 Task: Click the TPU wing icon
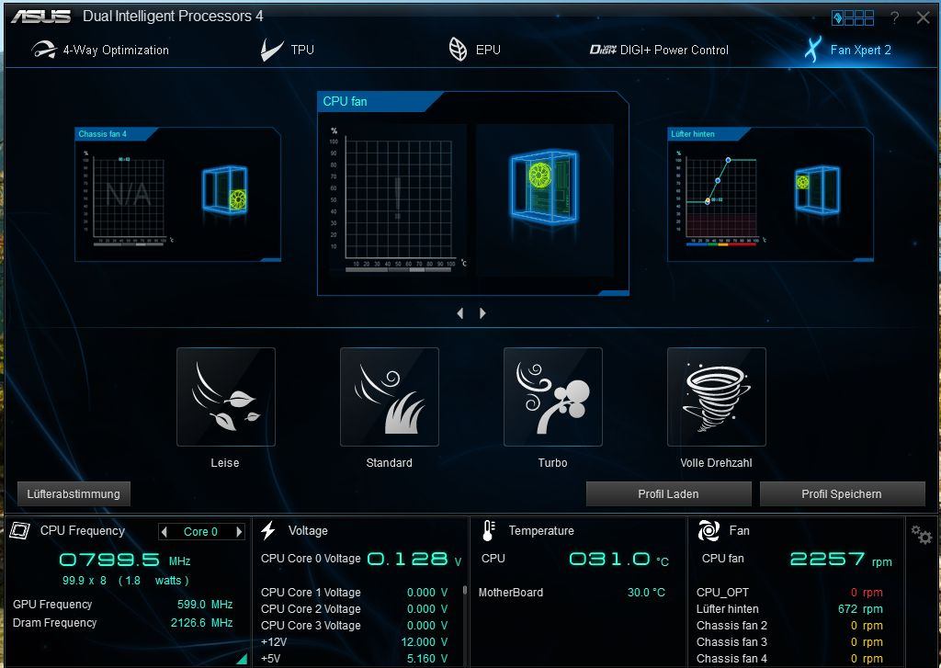pos(271,50)
